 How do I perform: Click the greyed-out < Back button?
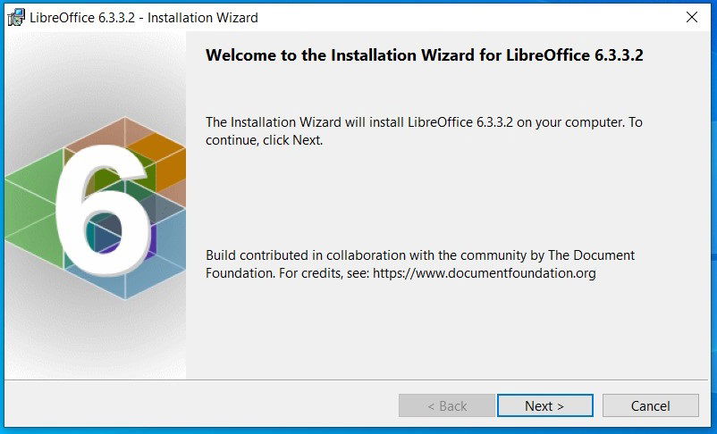(447, 405)
